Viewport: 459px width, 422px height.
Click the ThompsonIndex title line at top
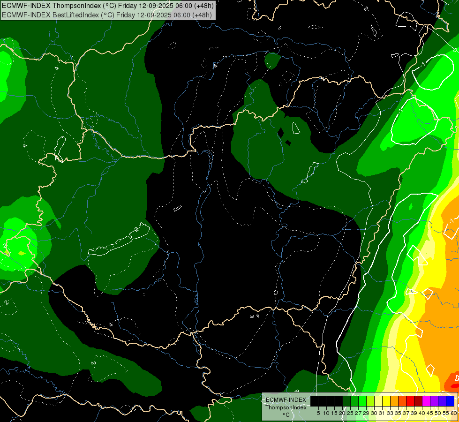click(x=108, y=5)
